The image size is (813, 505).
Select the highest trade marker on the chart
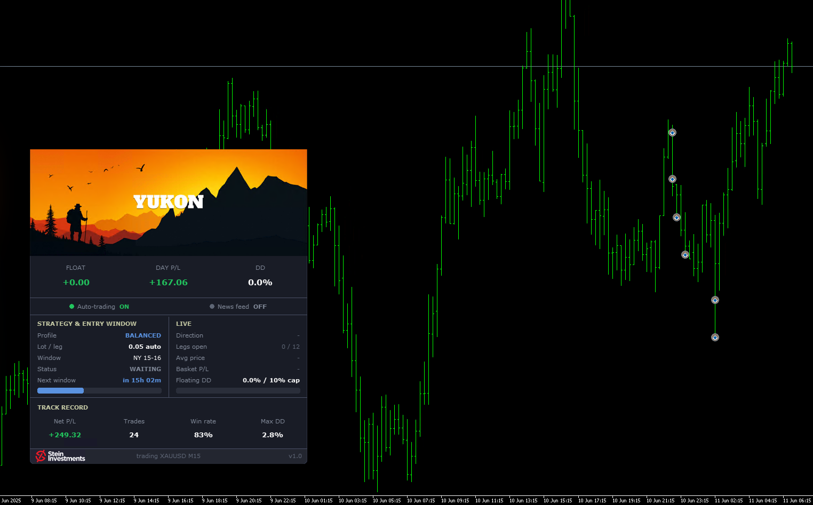click(x=672, y=133)
